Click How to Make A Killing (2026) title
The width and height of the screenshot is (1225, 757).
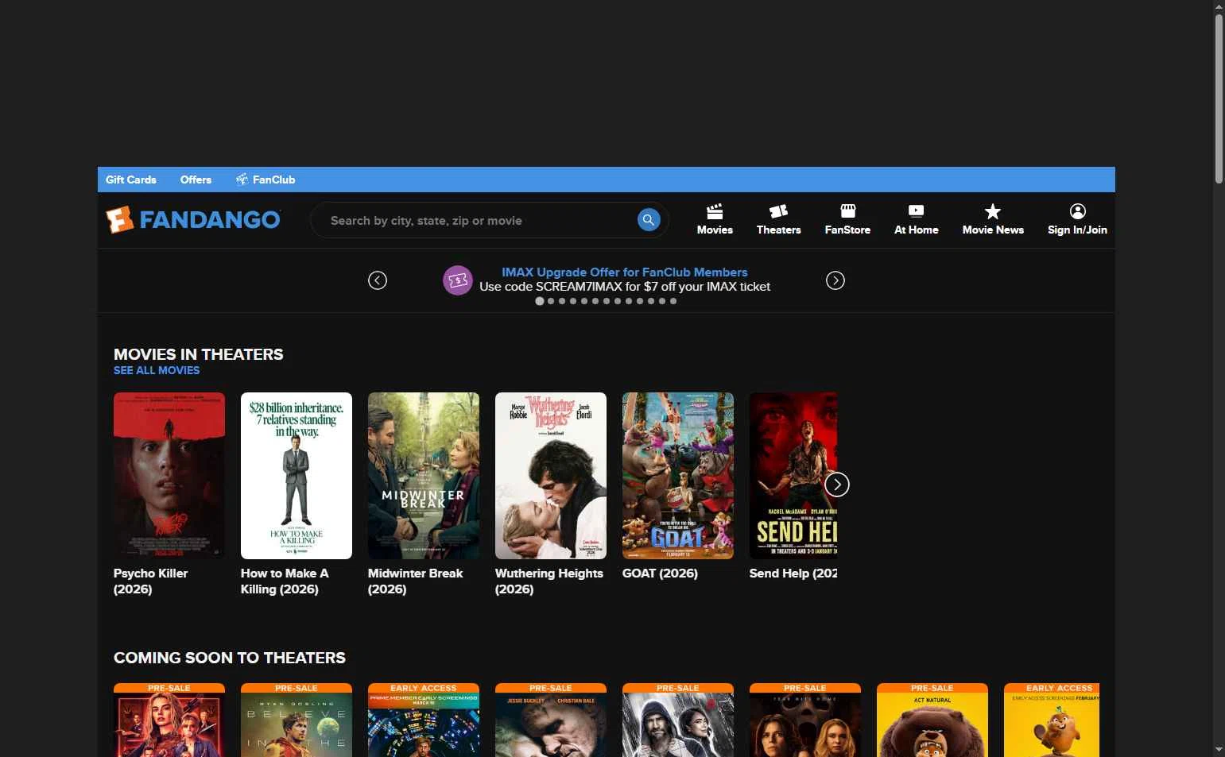coord(285,581)
